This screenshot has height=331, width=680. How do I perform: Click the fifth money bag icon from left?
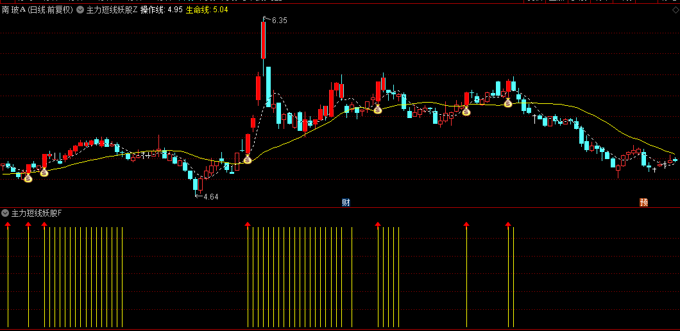click(466, 112)
